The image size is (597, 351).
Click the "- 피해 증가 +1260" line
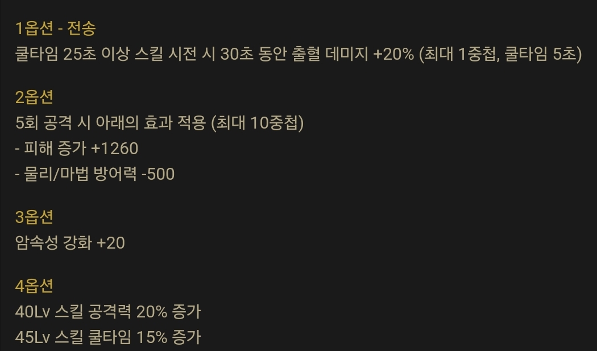(77, 148)
